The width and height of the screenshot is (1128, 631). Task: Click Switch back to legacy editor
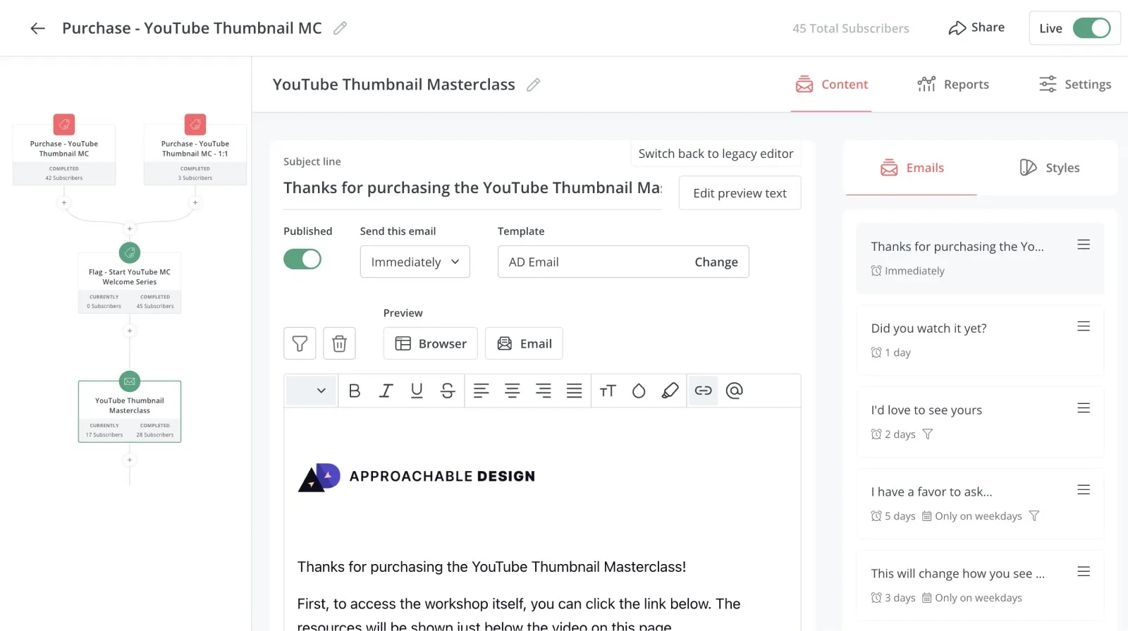[x=716, y=154]
